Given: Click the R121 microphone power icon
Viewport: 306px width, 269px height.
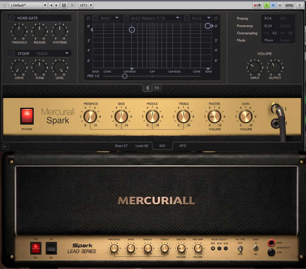Looking at the screenshot, I should click(188, 18).
